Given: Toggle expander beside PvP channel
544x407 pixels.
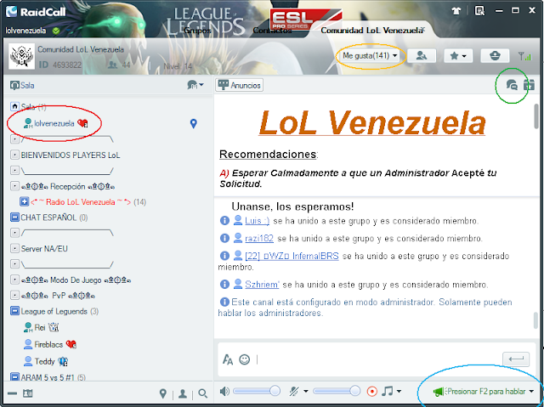Looking at the screenshot, I should point(14,295).
